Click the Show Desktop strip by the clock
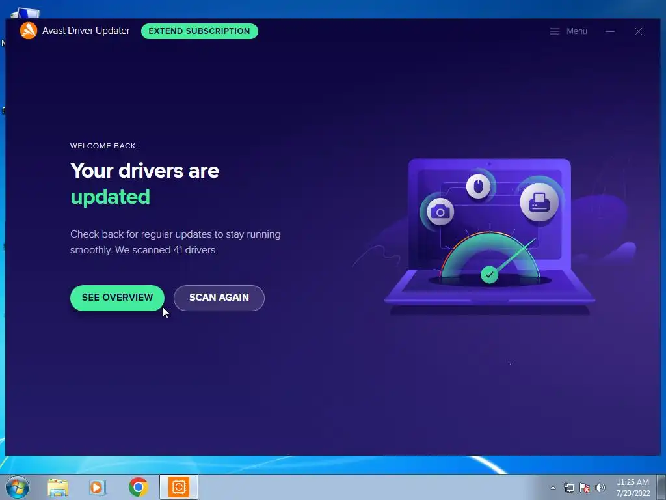The image size is (666, 500). (661, 487)
